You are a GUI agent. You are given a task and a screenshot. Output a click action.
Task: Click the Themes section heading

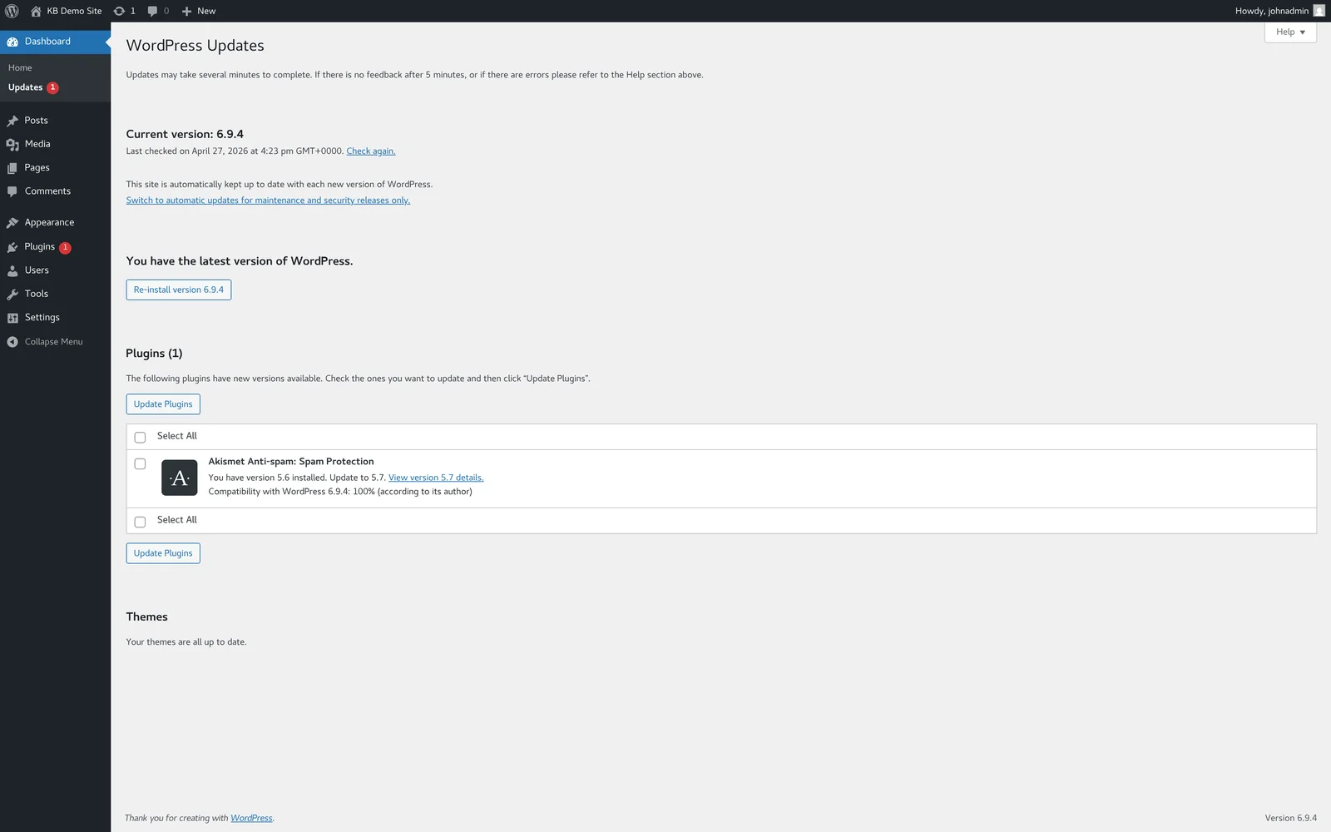146,617
